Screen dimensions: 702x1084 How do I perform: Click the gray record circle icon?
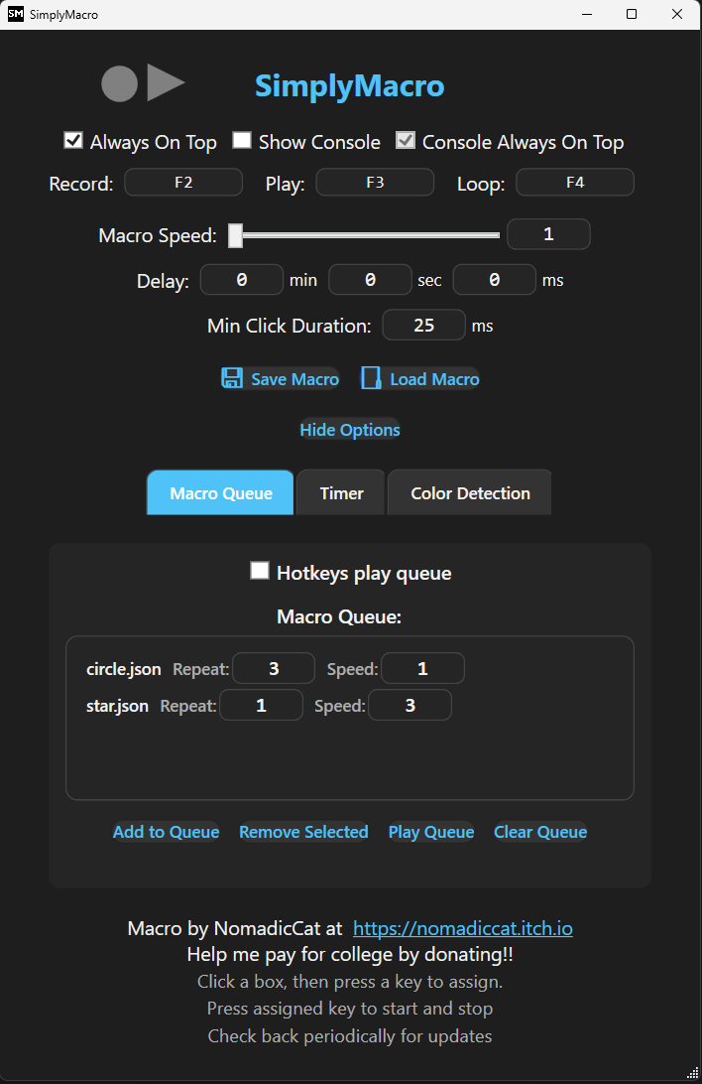(119, 83)
